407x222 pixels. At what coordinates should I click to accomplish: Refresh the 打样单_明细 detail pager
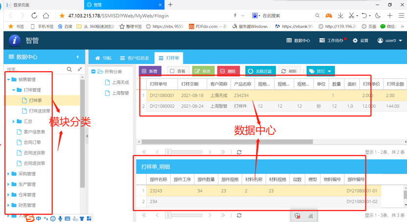point(239,215)
